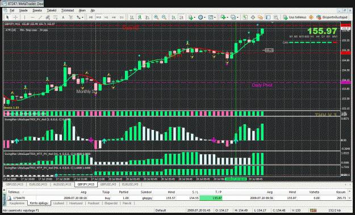Switch to the EURUSD,M5 chart tab
This screenshot has width=355, height=215.
coord(130,184)
